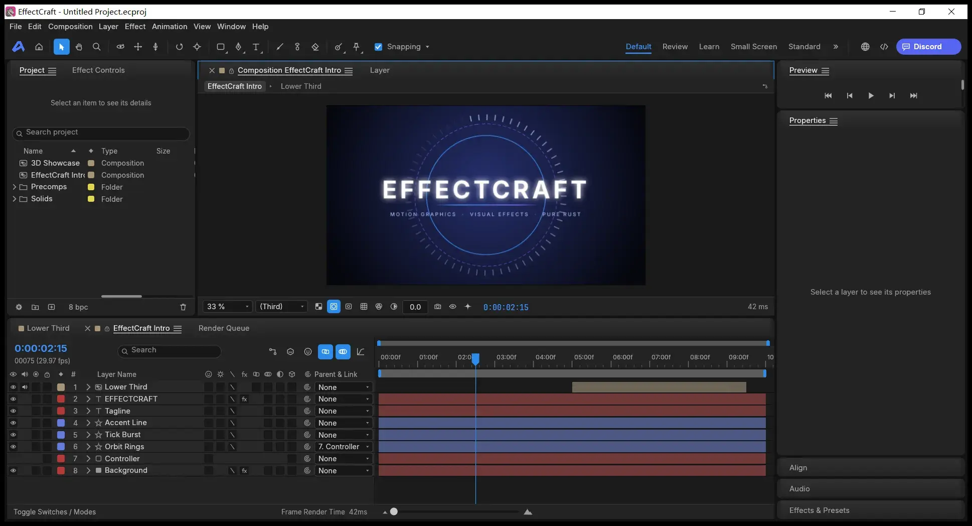
Task: Click the Discord button
Action: tap(928, 47)
